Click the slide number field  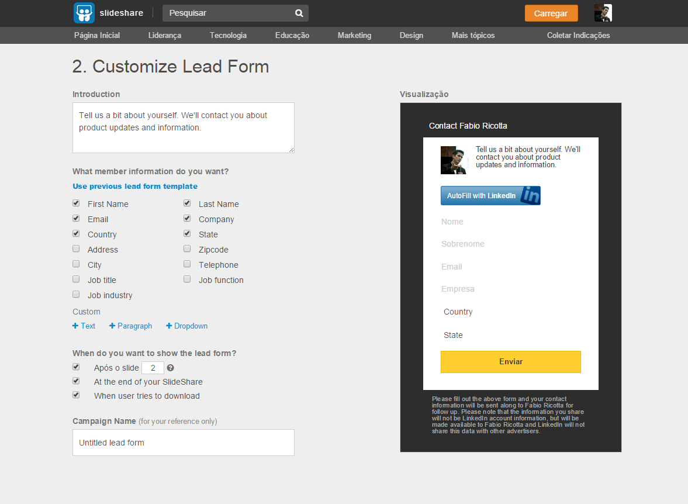click(x=153, y=368)
